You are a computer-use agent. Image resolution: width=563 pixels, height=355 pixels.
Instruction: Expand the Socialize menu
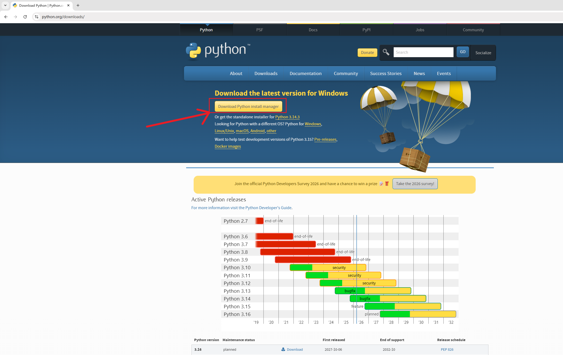click(483, 53)
